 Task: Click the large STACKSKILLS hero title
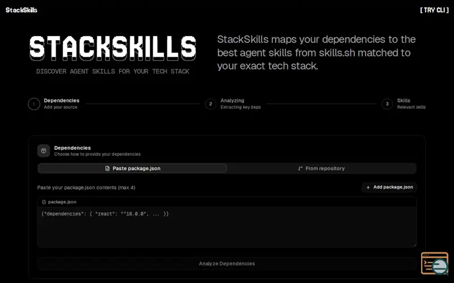pyautogui.click(x=113, y=48)
